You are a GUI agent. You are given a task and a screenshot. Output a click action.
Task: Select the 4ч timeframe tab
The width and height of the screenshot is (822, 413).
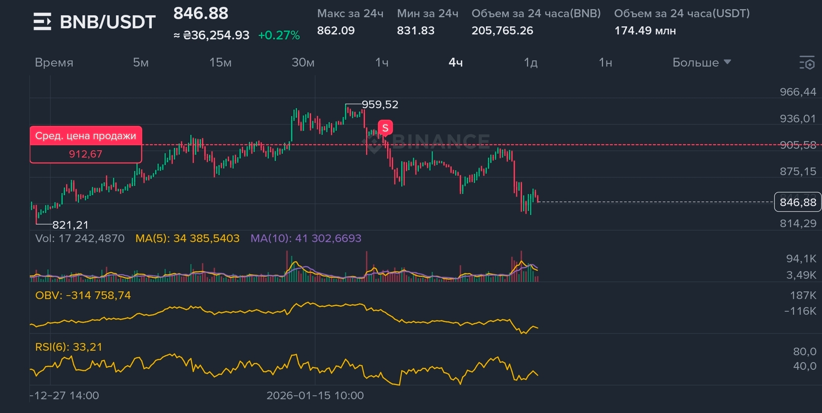click(456, 62)
